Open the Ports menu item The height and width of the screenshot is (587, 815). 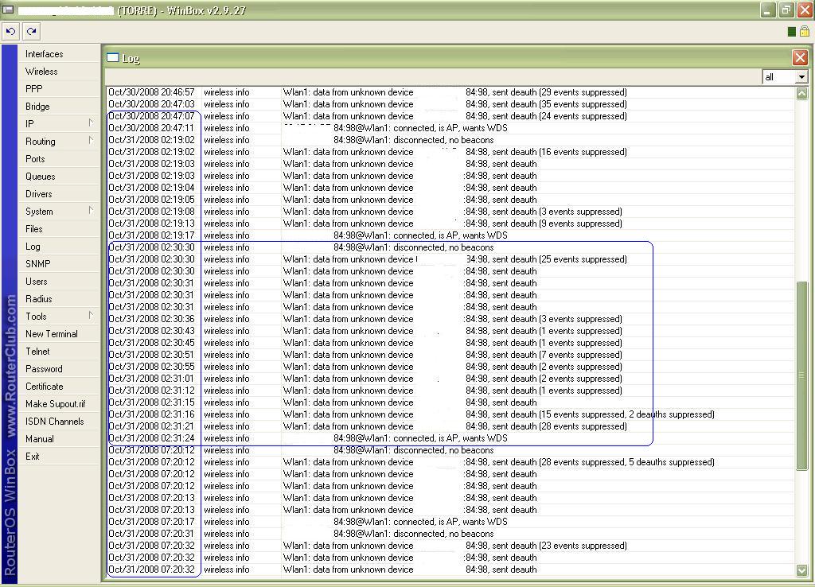click(x=59, y=159)
